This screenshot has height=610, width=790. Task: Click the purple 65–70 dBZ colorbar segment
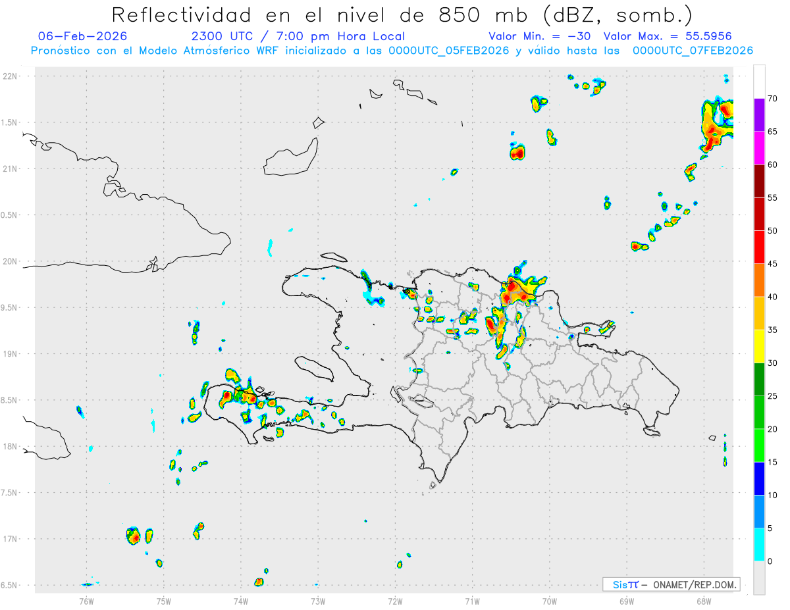(x=759, y=115)
